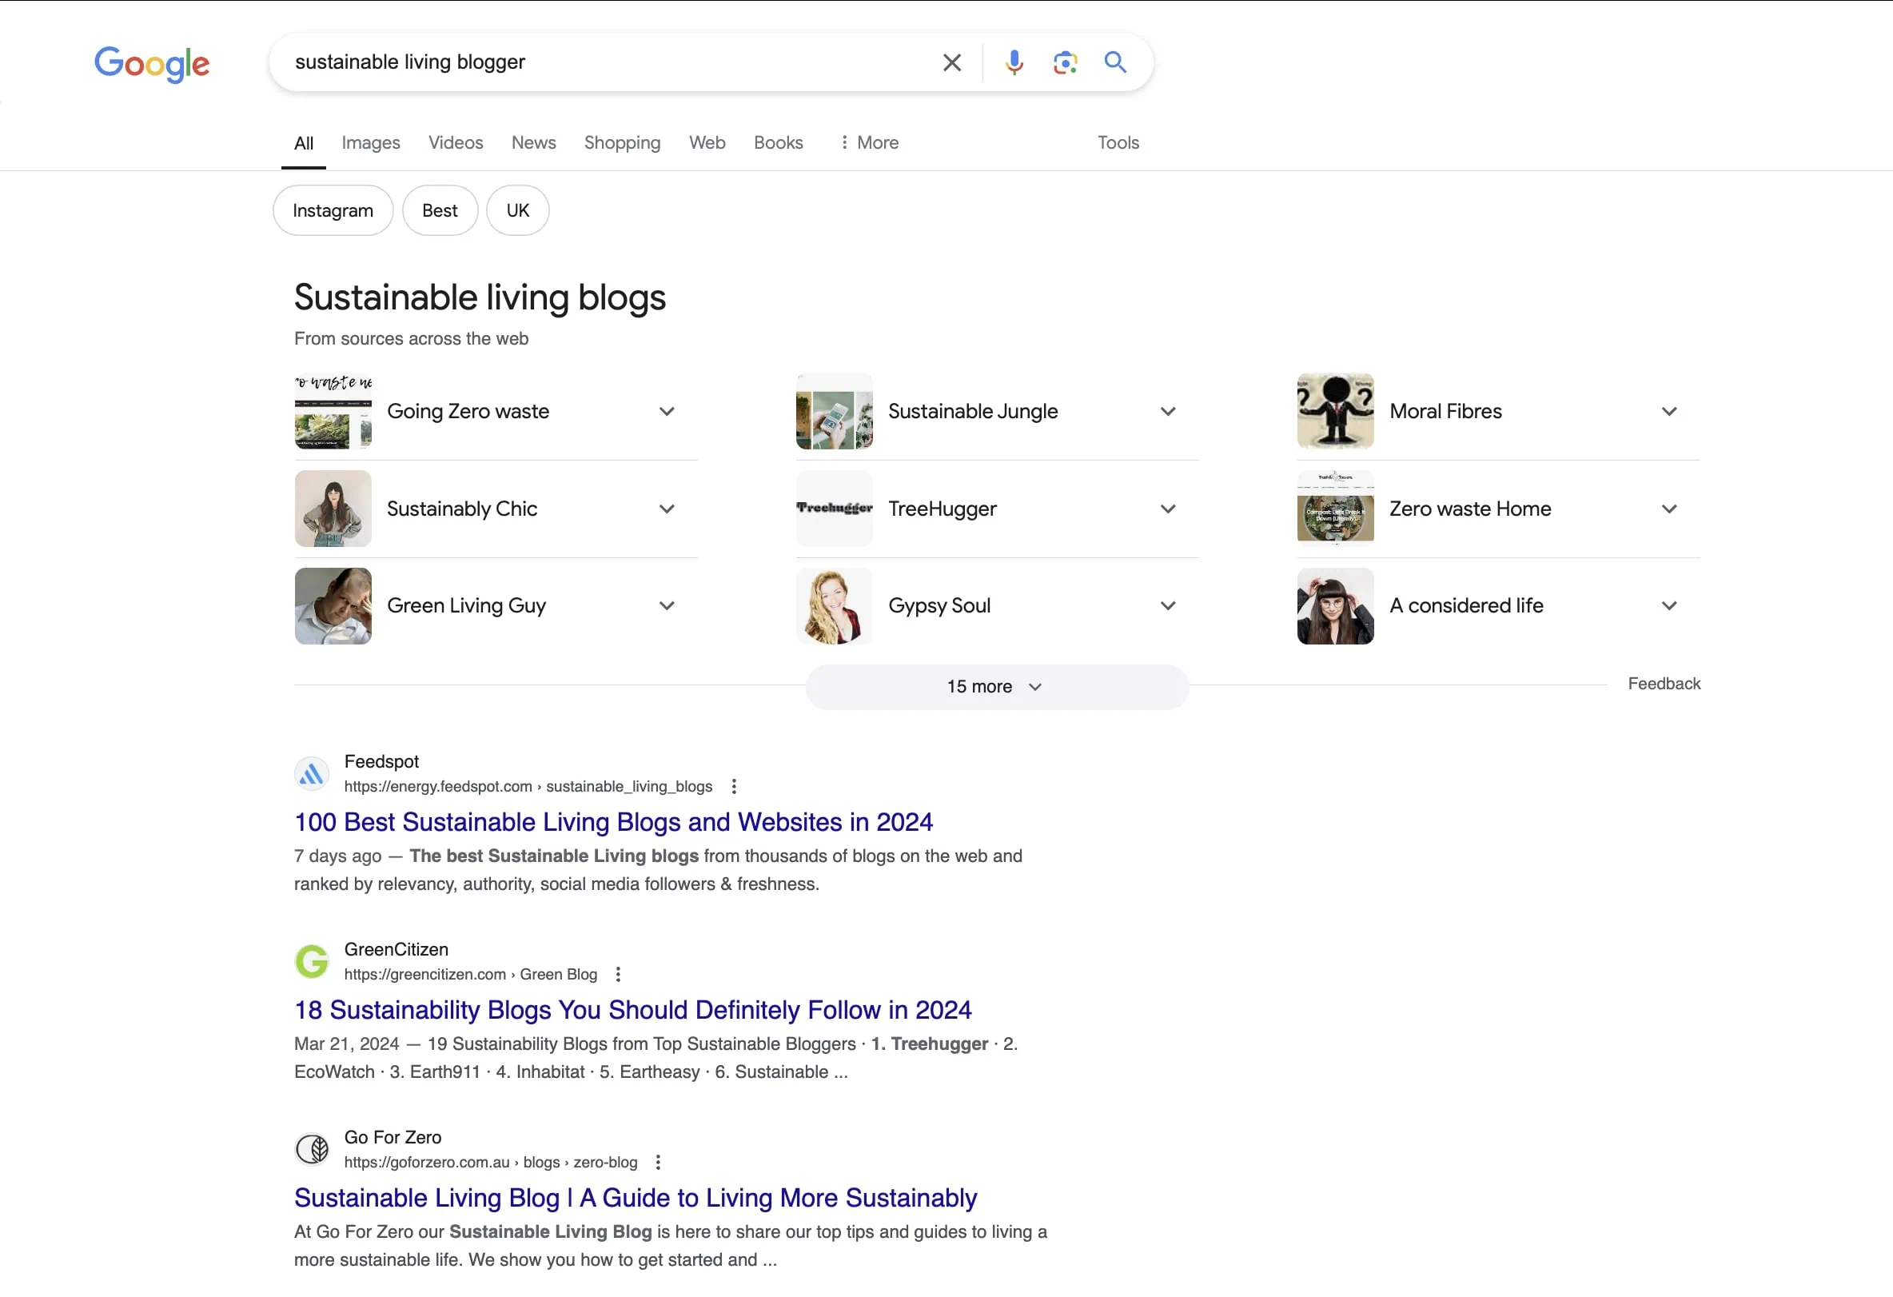1893x1297 pixels.
Task: Click the Feedspot site favicon icon
Action: point(312,773)
